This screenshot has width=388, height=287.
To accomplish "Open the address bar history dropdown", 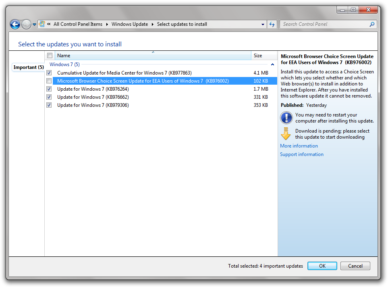I will (x=263, y=24).
